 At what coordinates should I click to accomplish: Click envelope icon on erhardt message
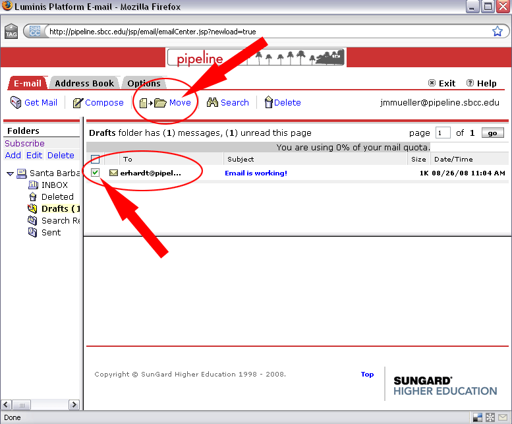point(113,173)
